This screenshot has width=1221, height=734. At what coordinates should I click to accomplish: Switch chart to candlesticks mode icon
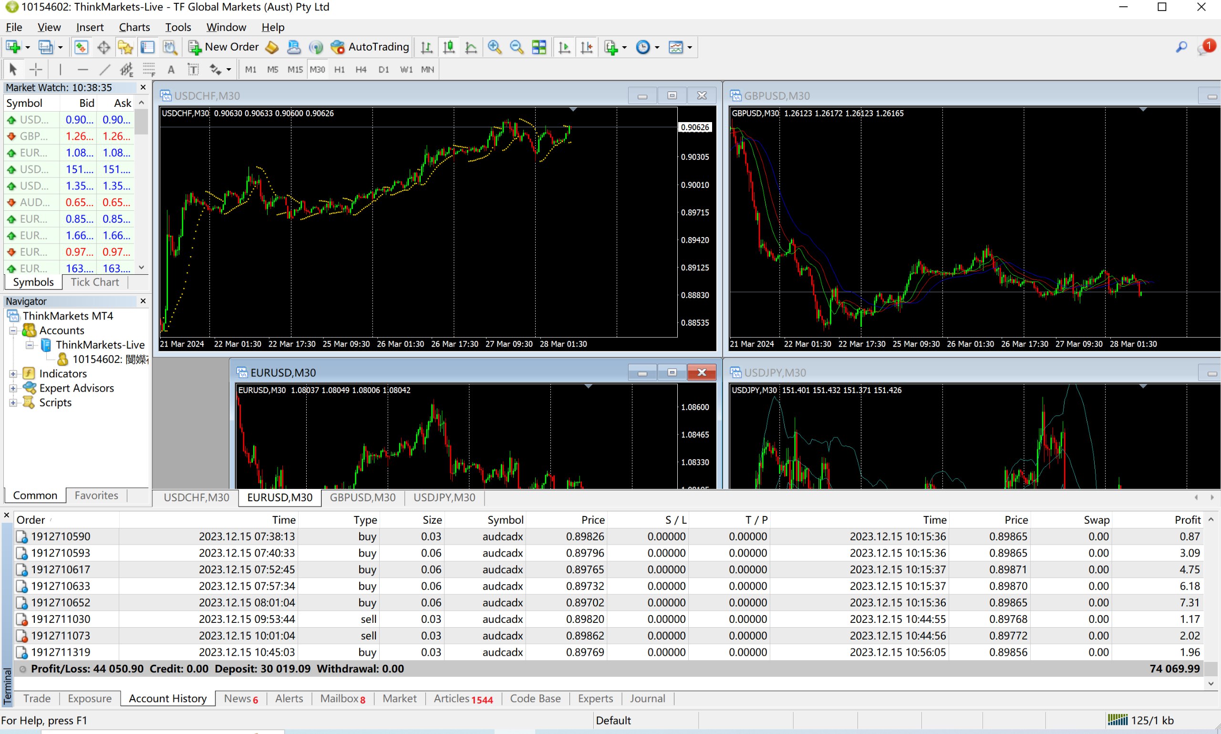click(x=448, y=47)
